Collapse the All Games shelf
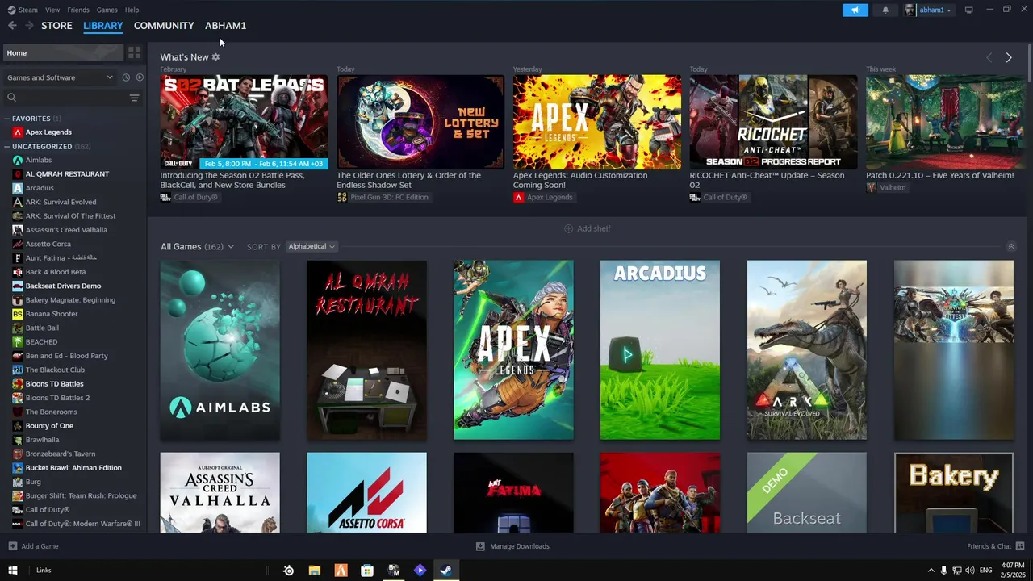 (x=1010, y=246)
